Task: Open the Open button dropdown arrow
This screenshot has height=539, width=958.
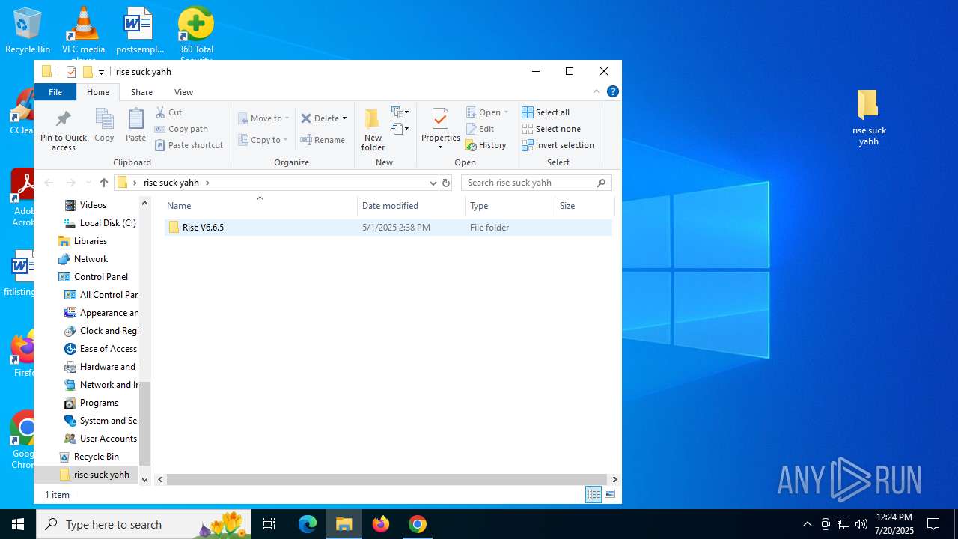Action: click(506, 112)
